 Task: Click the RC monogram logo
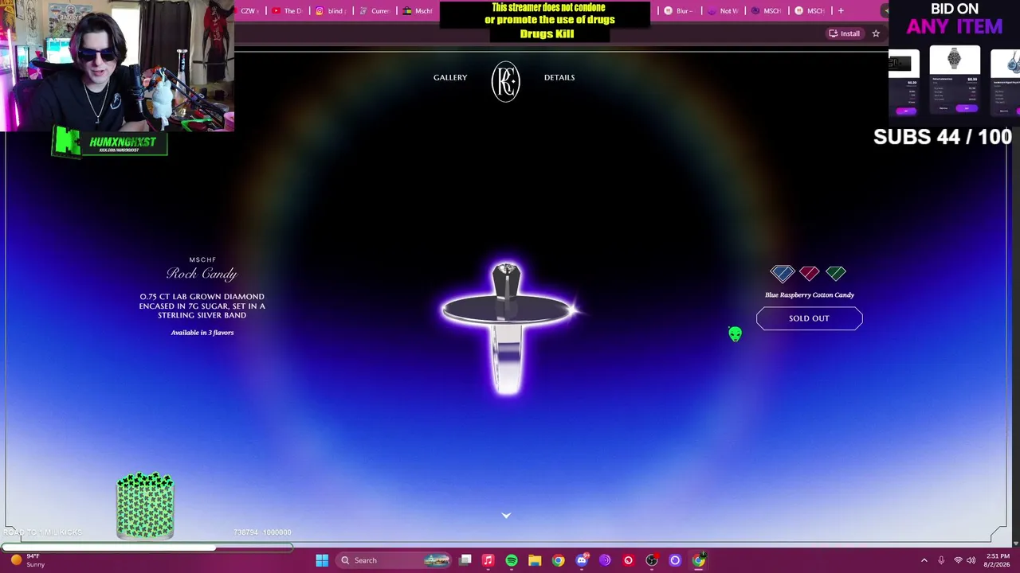[506, 80]
